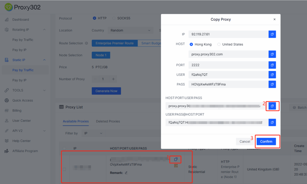Tick the checkbox of the proxy row

point(64,169)
